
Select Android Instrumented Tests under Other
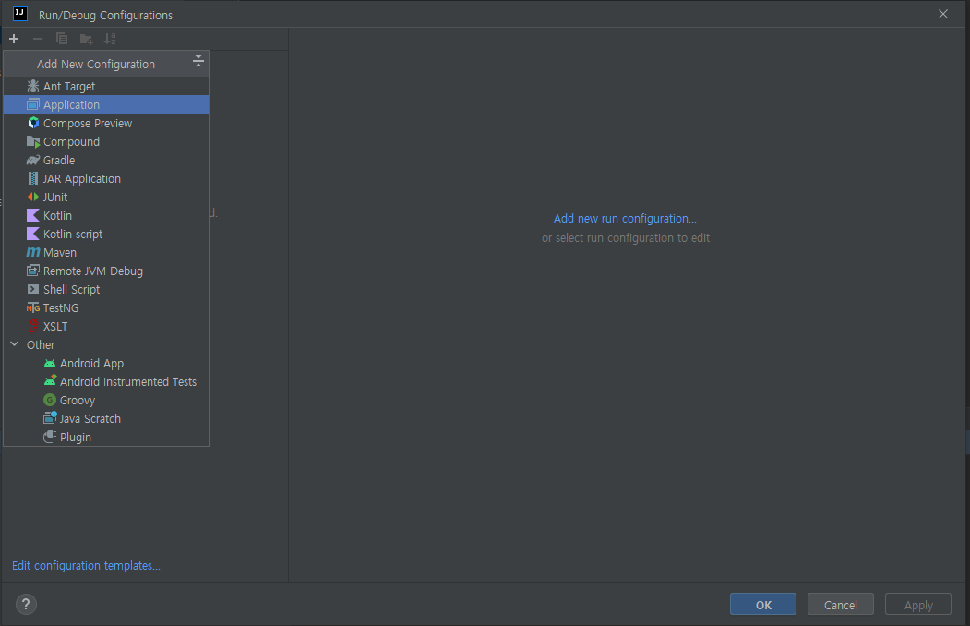pos(106,381)
